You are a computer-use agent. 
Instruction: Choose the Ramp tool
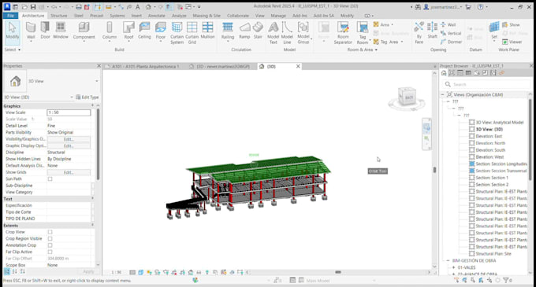244,31
